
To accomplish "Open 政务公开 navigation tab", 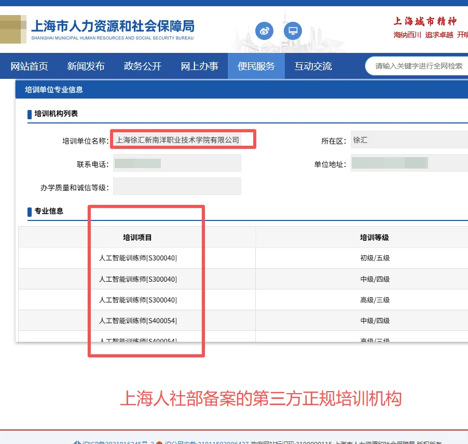I will (x=143, y=66).
